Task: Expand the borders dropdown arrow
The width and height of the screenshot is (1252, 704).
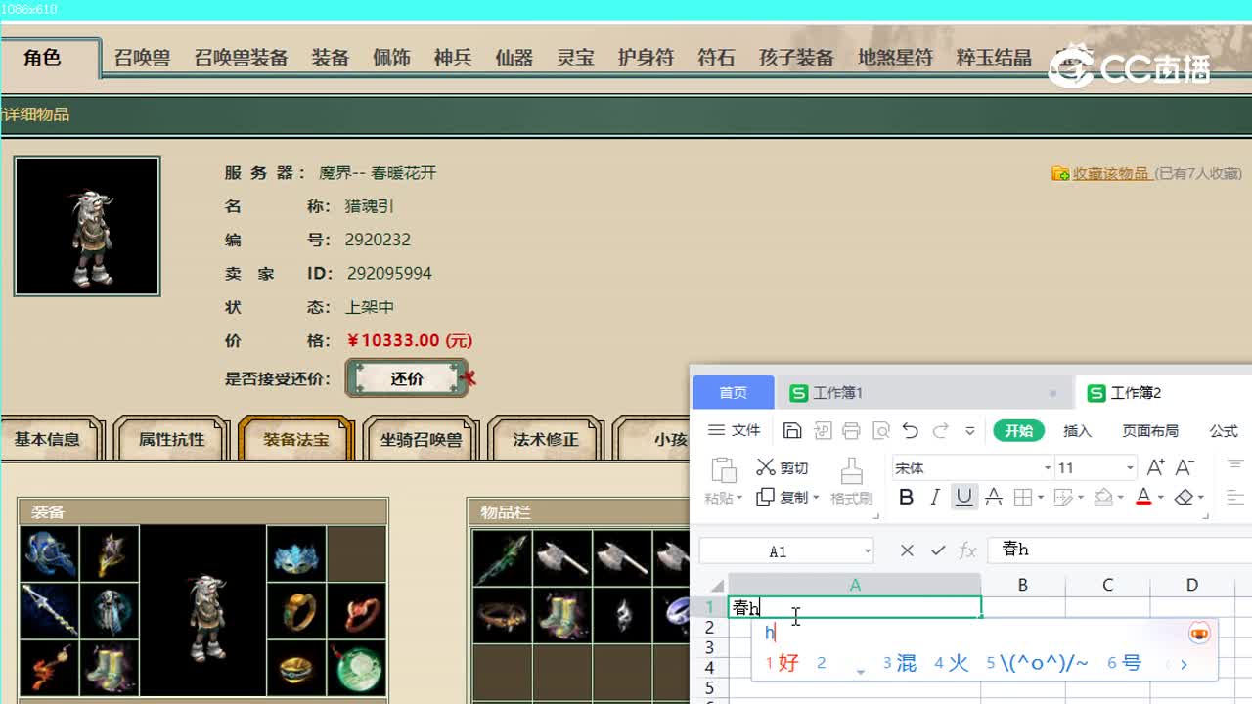Action: tap(1040, 498)
